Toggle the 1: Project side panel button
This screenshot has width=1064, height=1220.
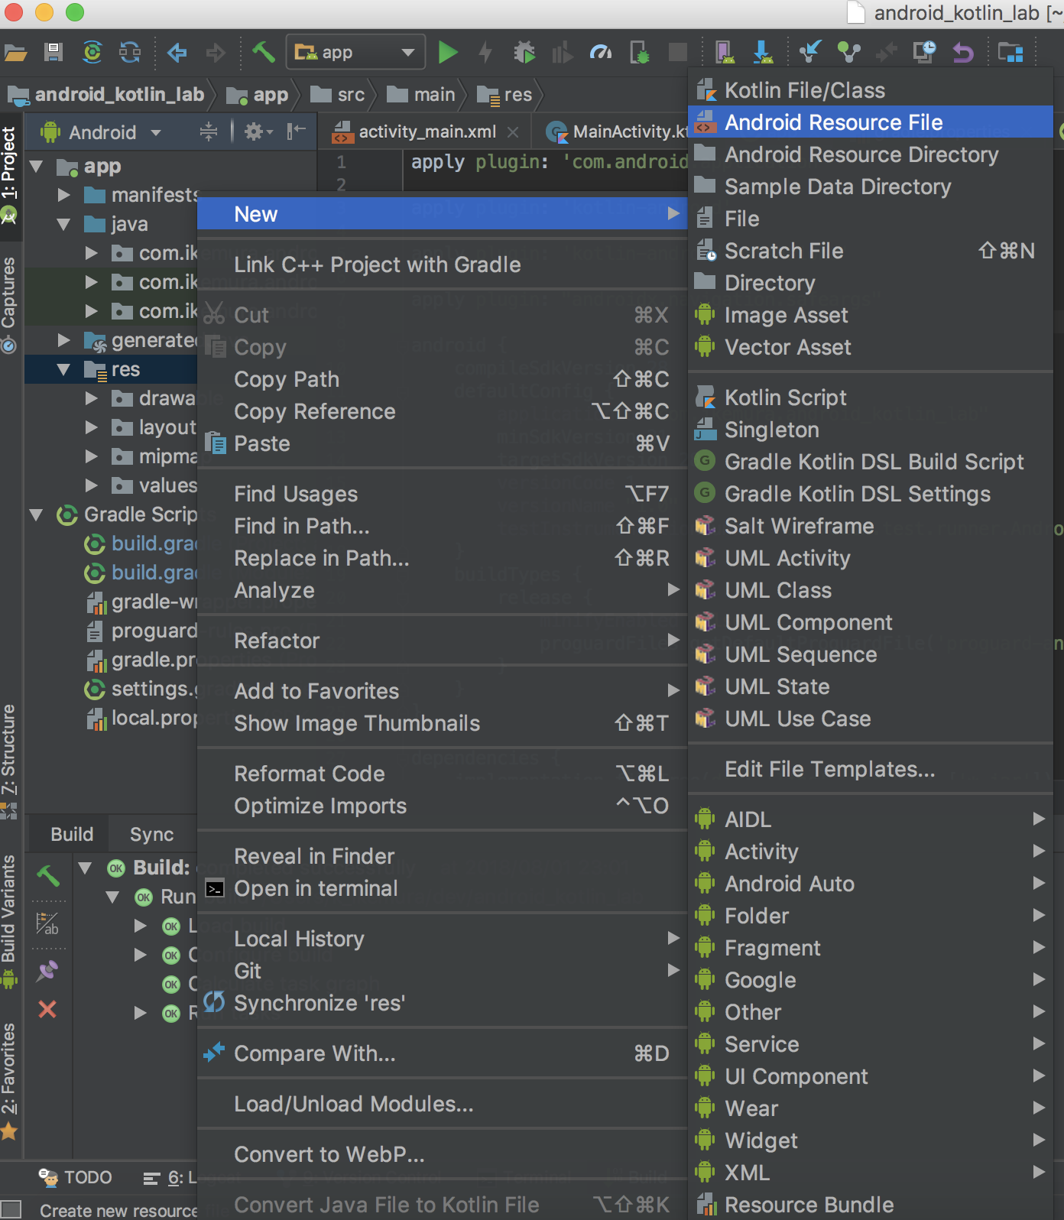coord(9,175)
